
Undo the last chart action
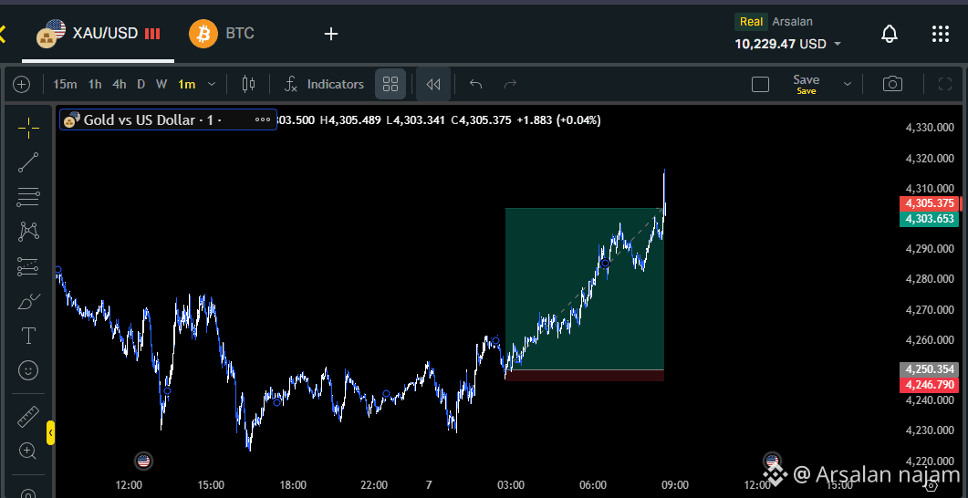tap(475, 85)
